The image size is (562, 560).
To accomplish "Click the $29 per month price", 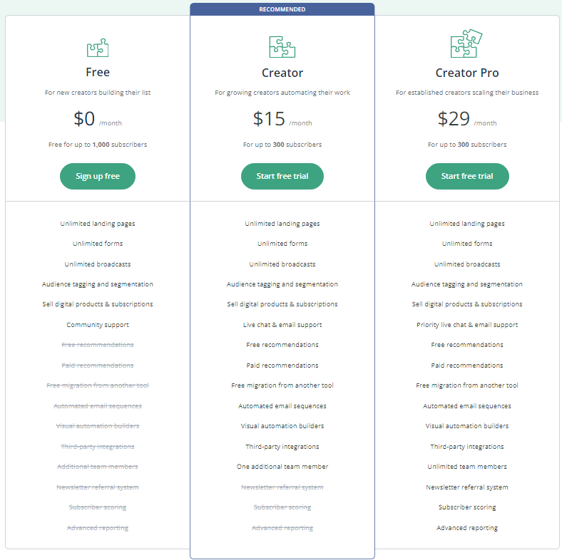I will point(467,119).
